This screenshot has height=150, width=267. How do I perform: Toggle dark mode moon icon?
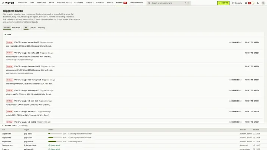258,3
